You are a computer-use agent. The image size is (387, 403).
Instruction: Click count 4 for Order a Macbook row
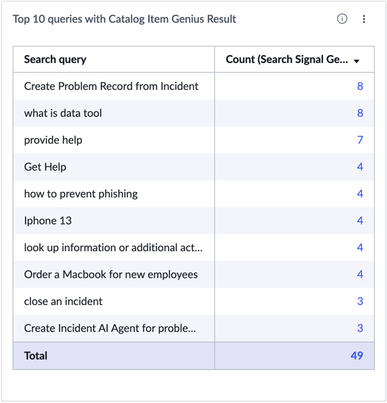pos(360,274)
